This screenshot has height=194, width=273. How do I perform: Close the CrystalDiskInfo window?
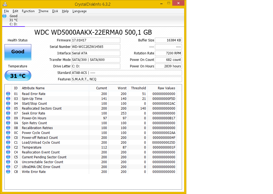tap(178, 3)
